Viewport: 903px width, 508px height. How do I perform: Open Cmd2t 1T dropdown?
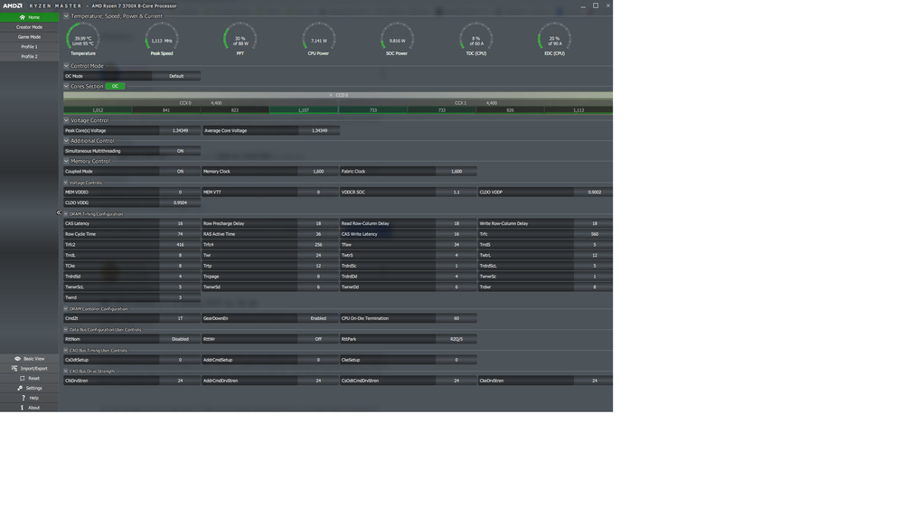point(180,318)
